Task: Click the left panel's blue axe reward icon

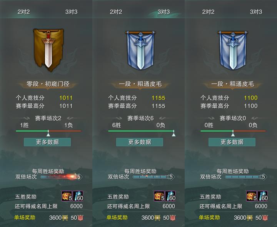Action: point(78,196)
